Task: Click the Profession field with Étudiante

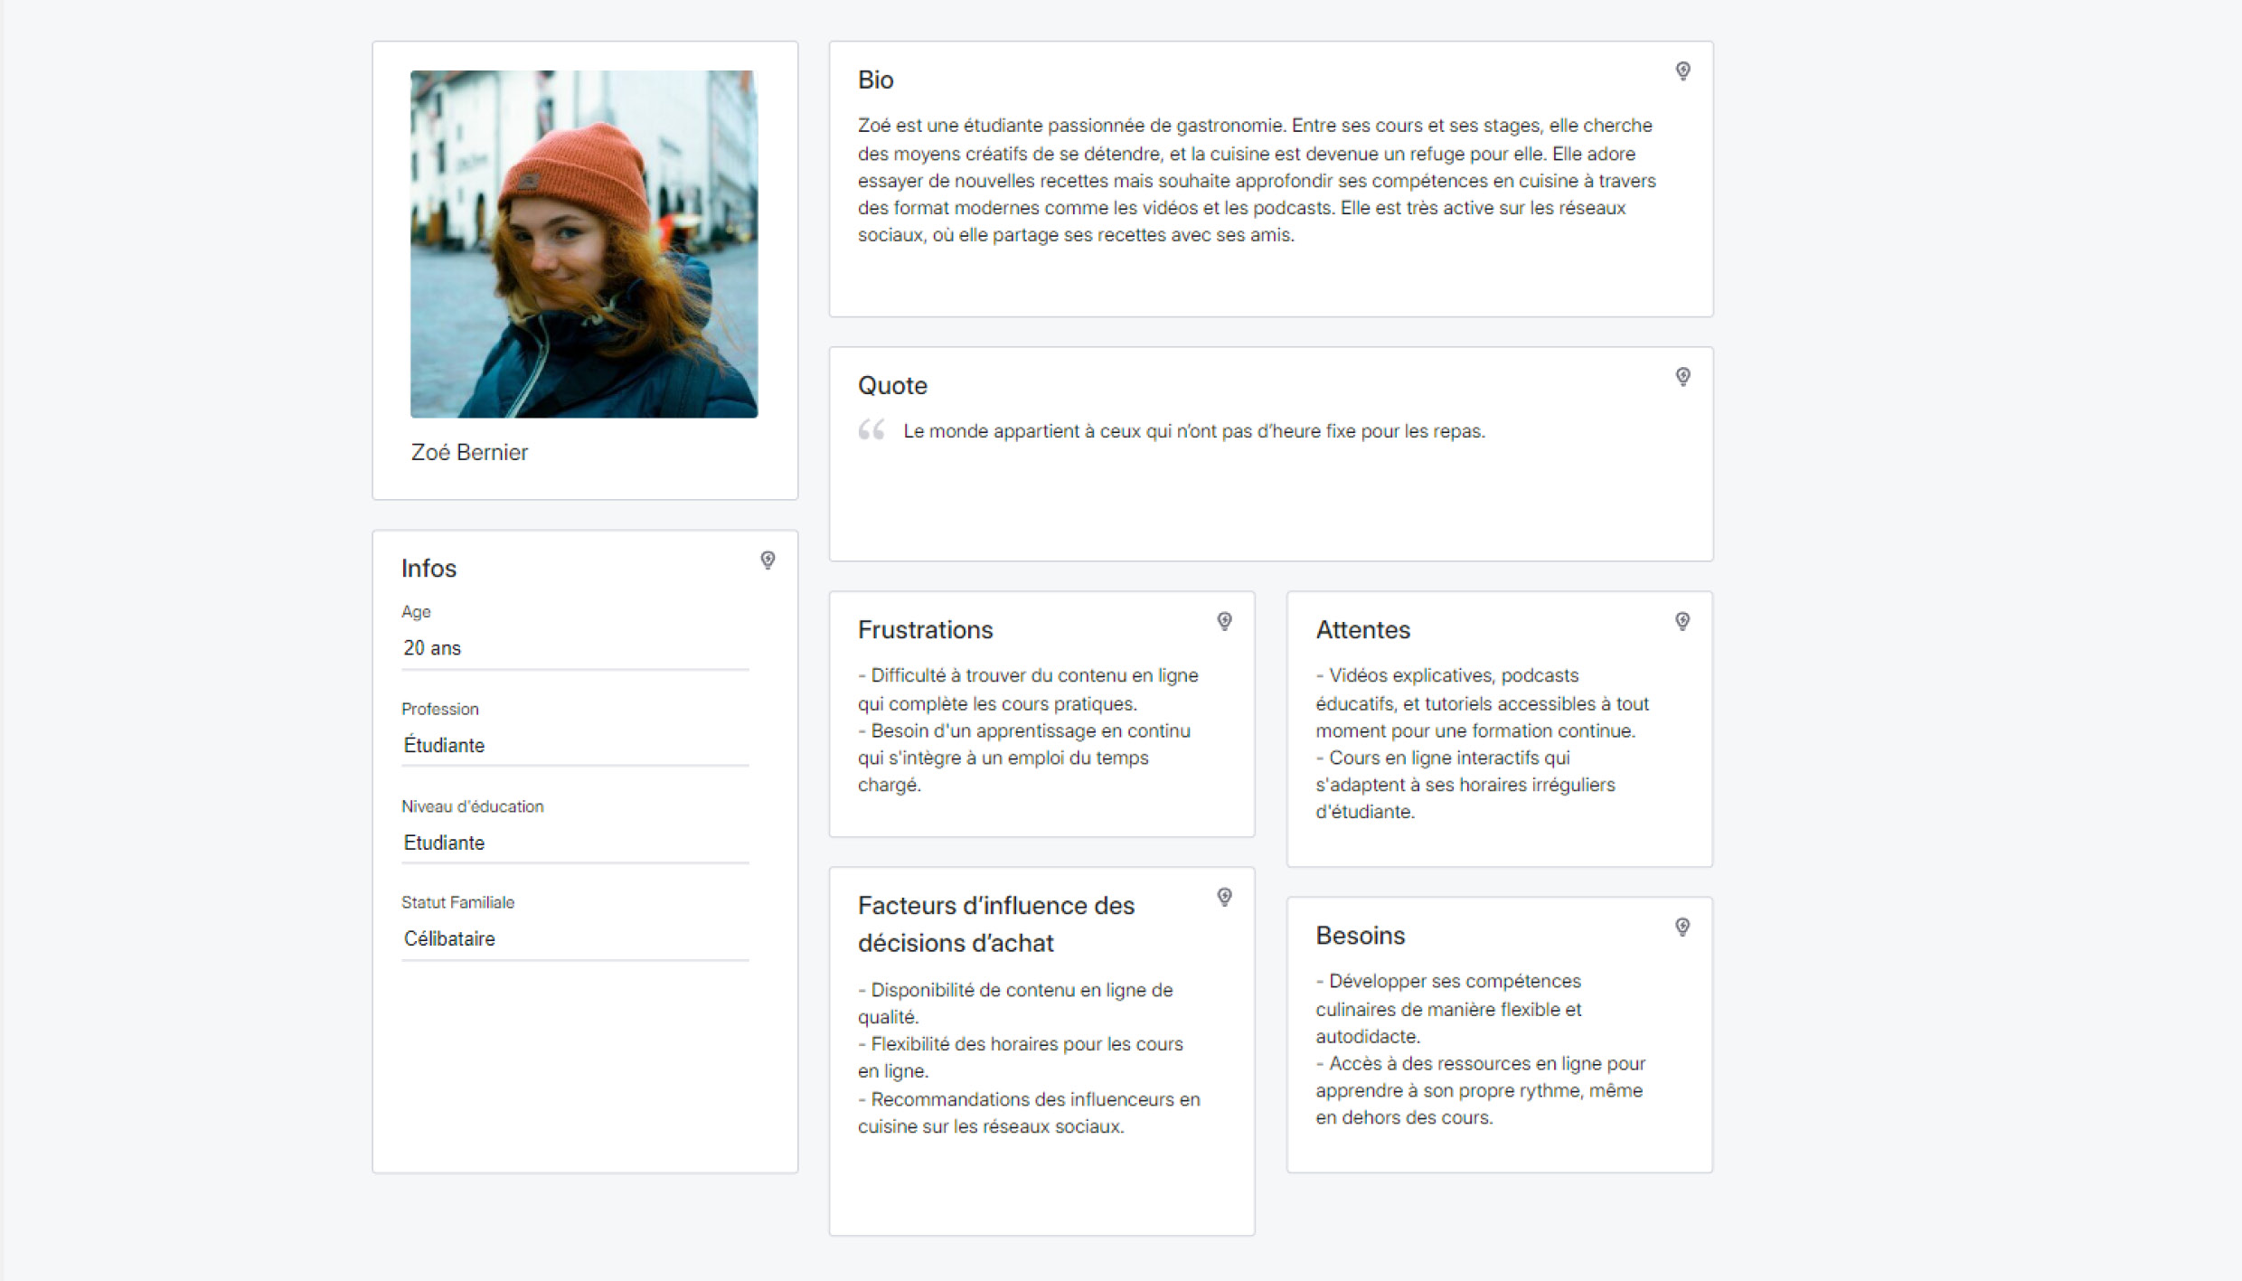Action: (575, 745)
